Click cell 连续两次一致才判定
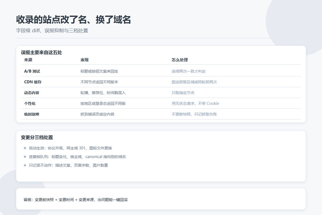 point(188,71)
